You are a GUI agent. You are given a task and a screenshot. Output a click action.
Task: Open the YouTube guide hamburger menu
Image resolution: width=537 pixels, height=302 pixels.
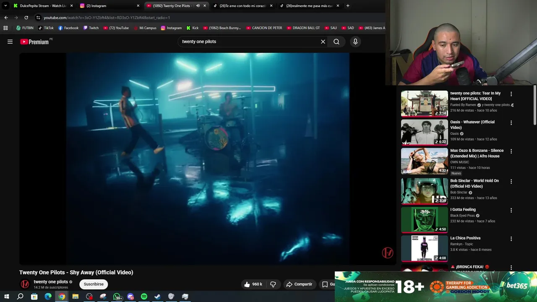[x=10, y=42]
